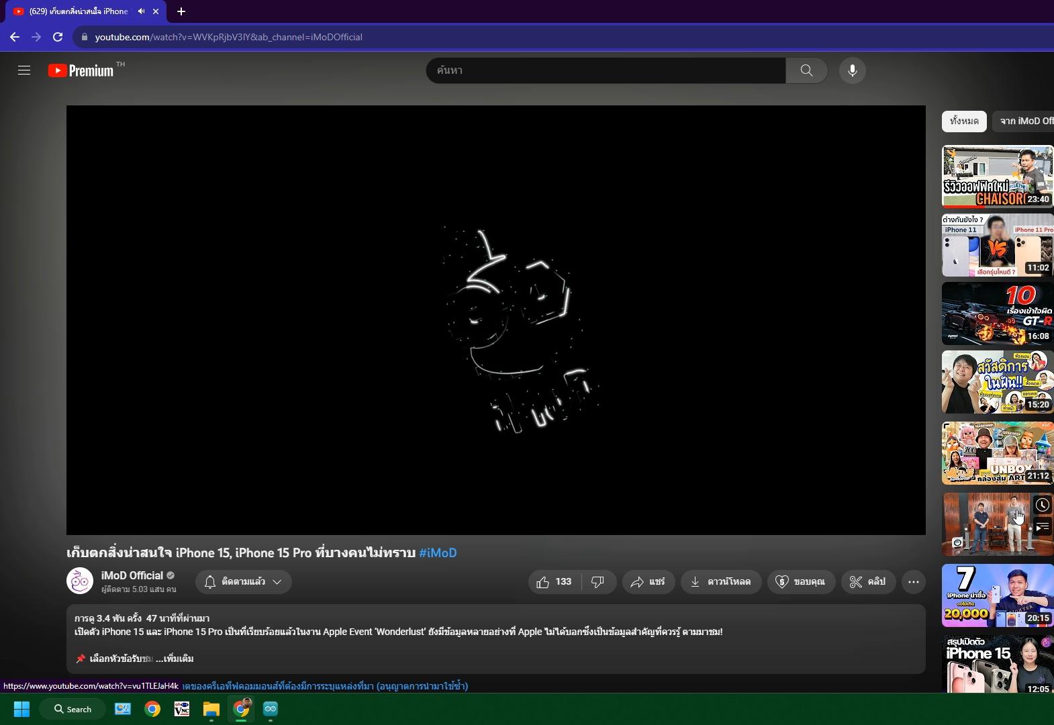Open the สรุปเปิดตัว iPhone 15 video thumbnail
1054x725 pixels.
998,664
